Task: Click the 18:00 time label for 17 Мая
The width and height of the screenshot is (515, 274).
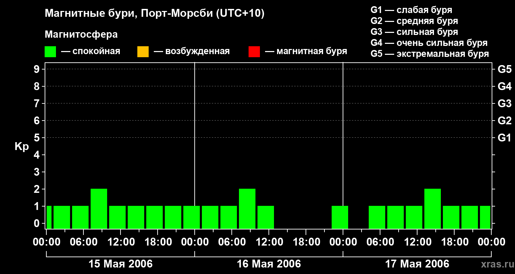Action: coord(454,242)
